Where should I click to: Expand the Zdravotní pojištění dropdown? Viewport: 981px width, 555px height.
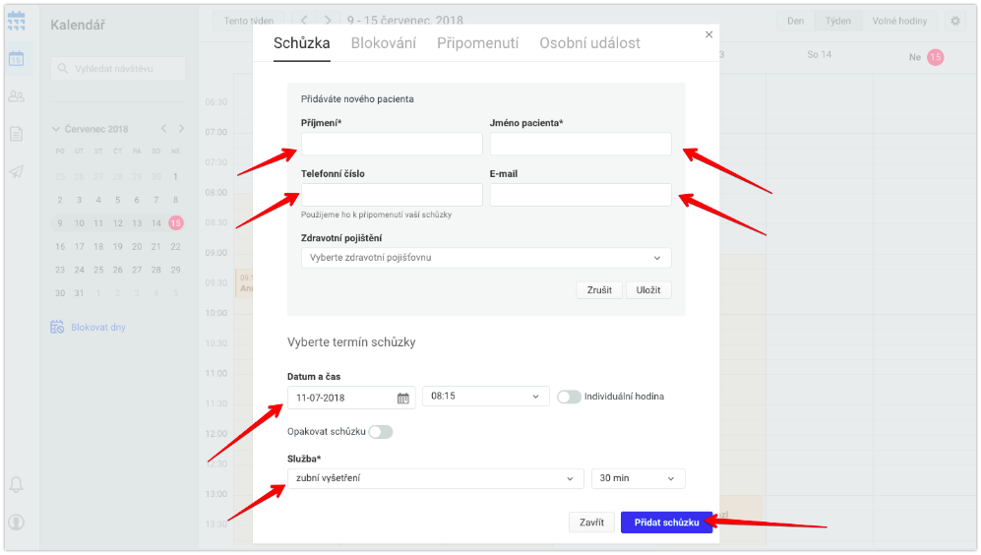point(486,258)
